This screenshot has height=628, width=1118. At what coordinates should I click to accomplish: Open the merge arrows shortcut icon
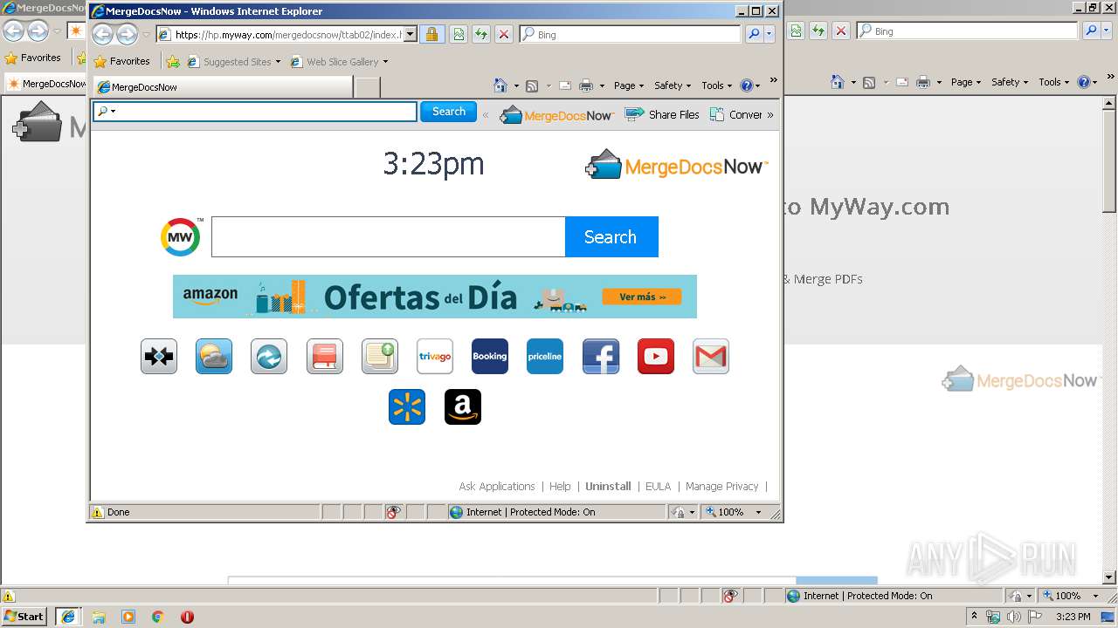tap(159, 356)
